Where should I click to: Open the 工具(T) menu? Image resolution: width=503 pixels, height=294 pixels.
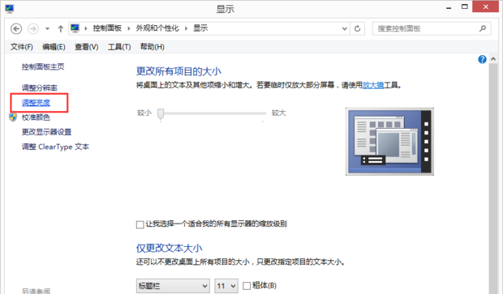coord(119,47)
